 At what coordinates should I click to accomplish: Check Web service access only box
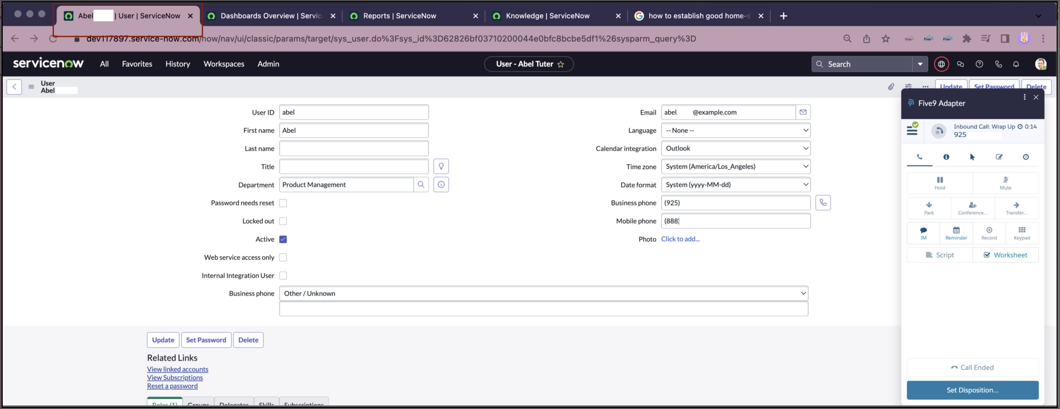click(x=283, y=257)
